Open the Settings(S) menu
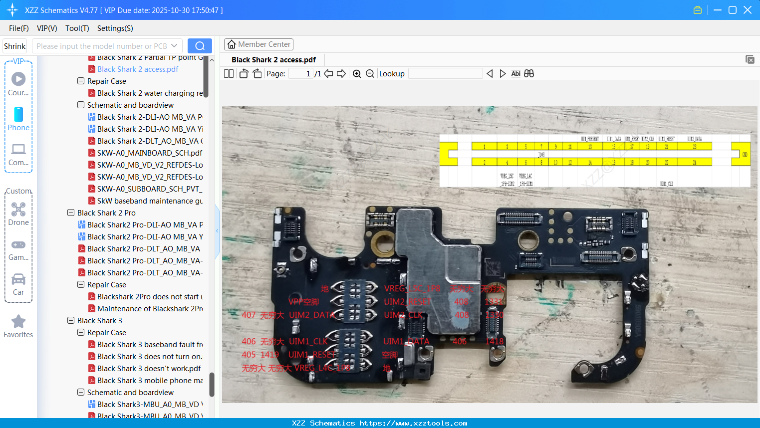760x428 pixels. point(115,28)
